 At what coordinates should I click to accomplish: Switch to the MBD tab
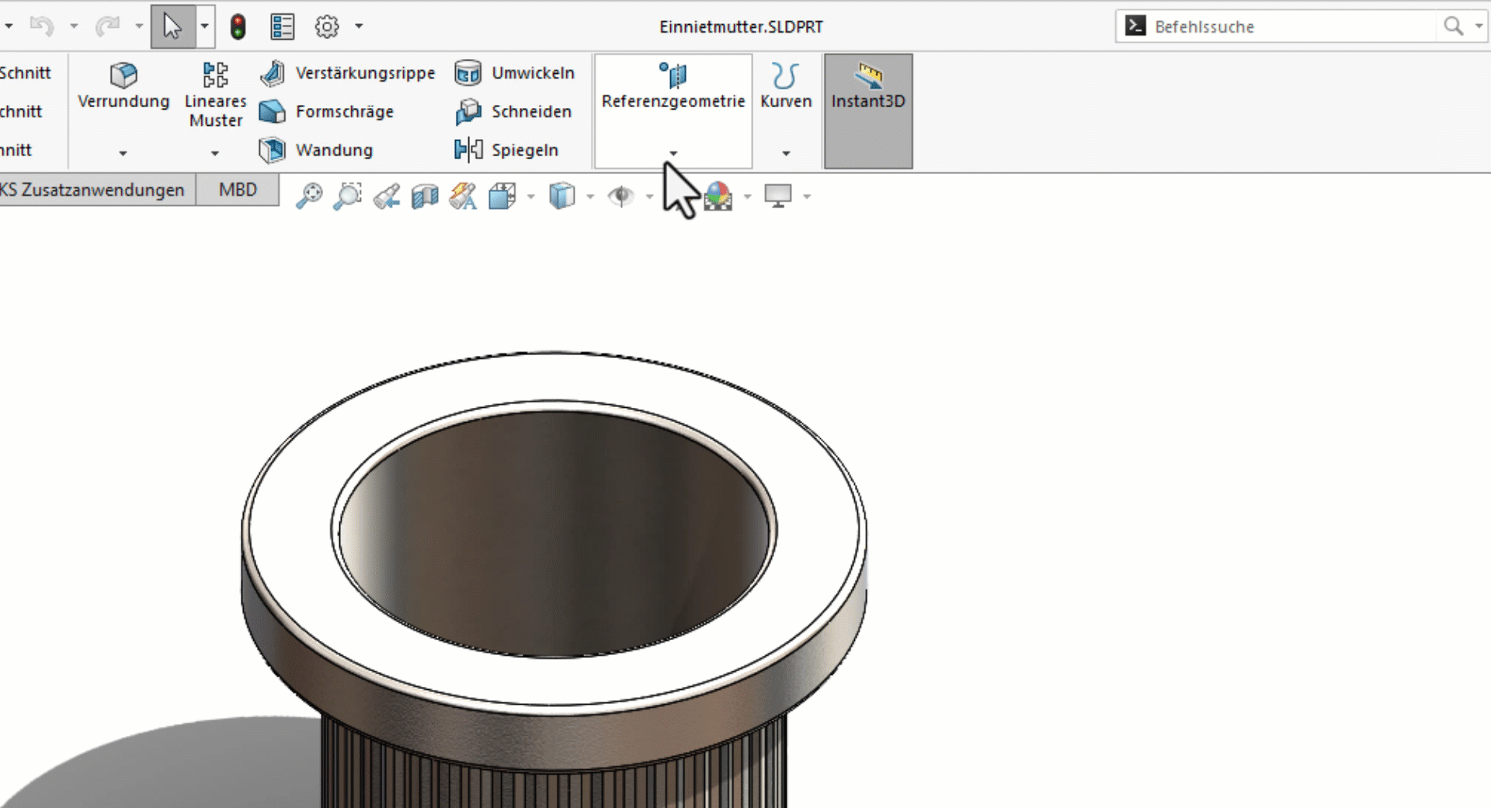(x=238, y=190)
